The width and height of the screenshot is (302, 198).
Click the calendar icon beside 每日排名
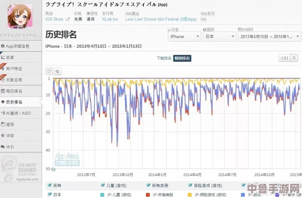click(x=3, y=91)
